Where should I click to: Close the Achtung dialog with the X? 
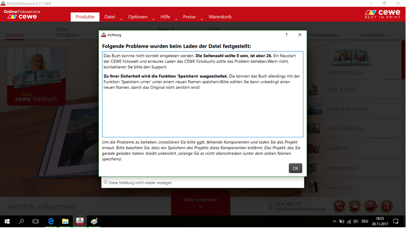(x=300, y=35)
